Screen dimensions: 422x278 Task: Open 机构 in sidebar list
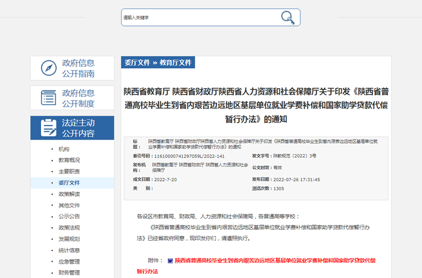pyautogui.click(x=64, y=149)
